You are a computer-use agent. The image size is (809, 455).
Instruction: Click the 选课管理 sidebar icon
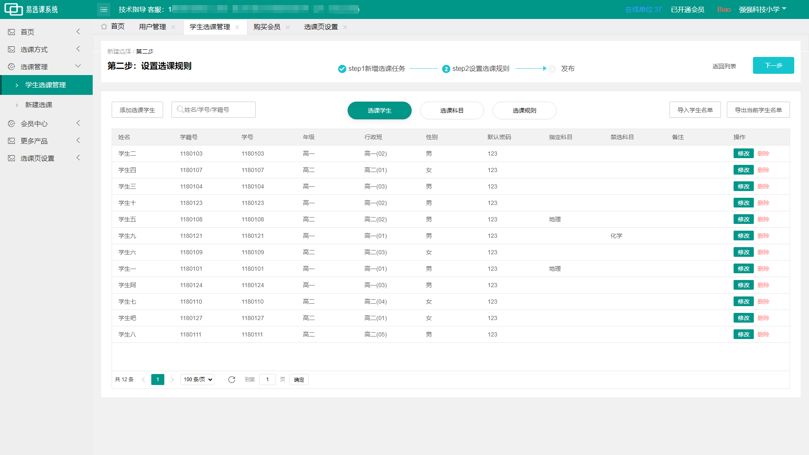11,67
